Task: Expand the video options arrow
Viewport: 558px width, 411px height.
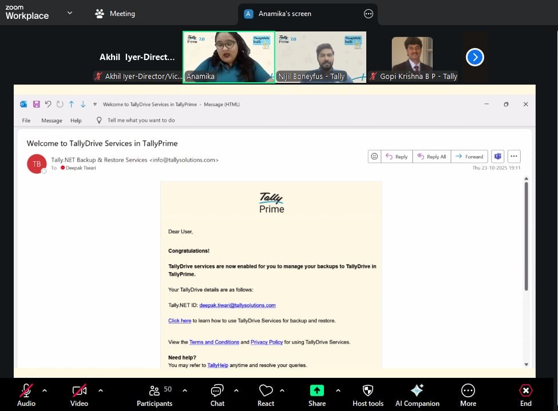Action: [x=101, y=390]
